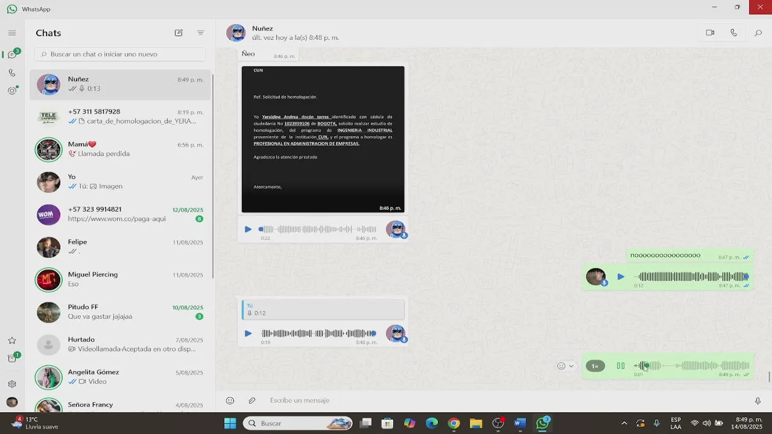This screenshot has width=772, height=434.
Task: Open WhatsApp settings gear
Action: [12, 384]
